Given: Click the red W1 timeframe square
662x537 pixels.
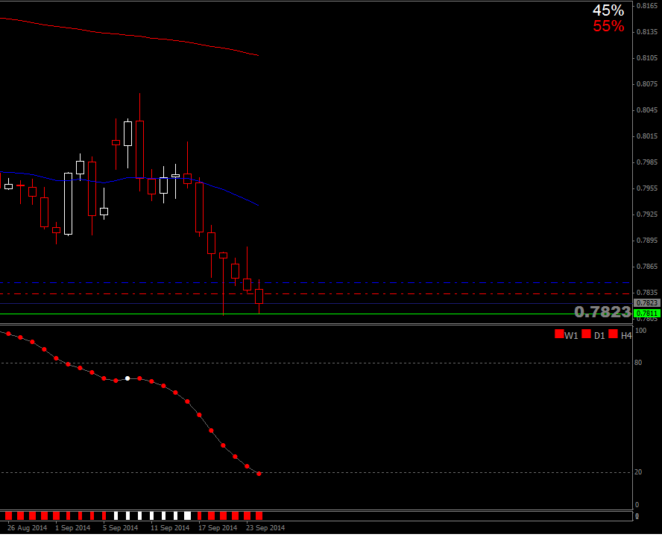Looking at the screenshot, I should point(559,334).
